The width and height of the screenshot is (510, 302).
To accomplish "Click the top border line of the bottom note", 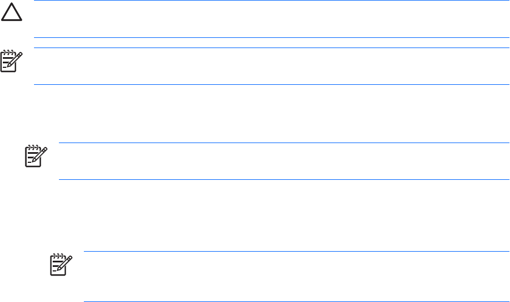I will (x=296, y=252).
